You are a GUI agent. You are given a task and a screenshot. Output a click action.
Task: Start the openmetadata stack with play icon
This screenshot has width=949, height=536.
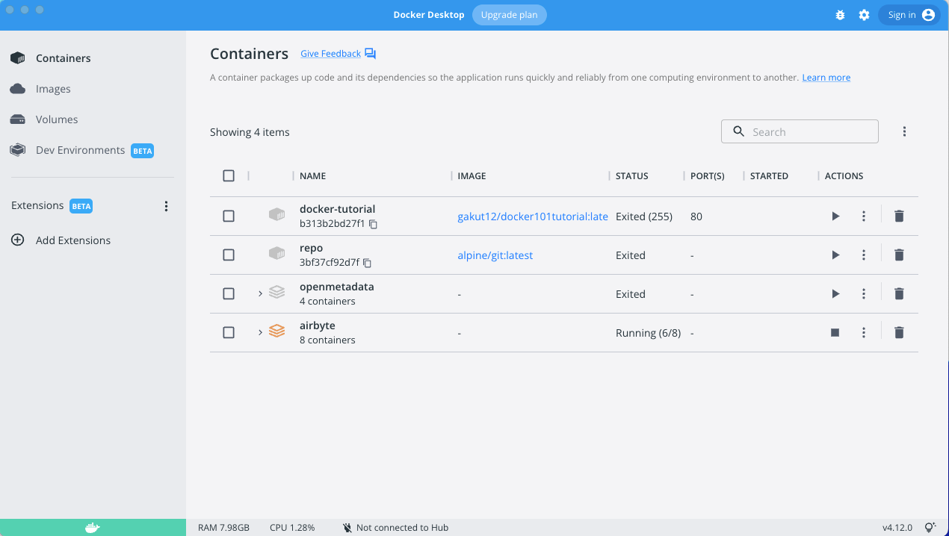835,294
